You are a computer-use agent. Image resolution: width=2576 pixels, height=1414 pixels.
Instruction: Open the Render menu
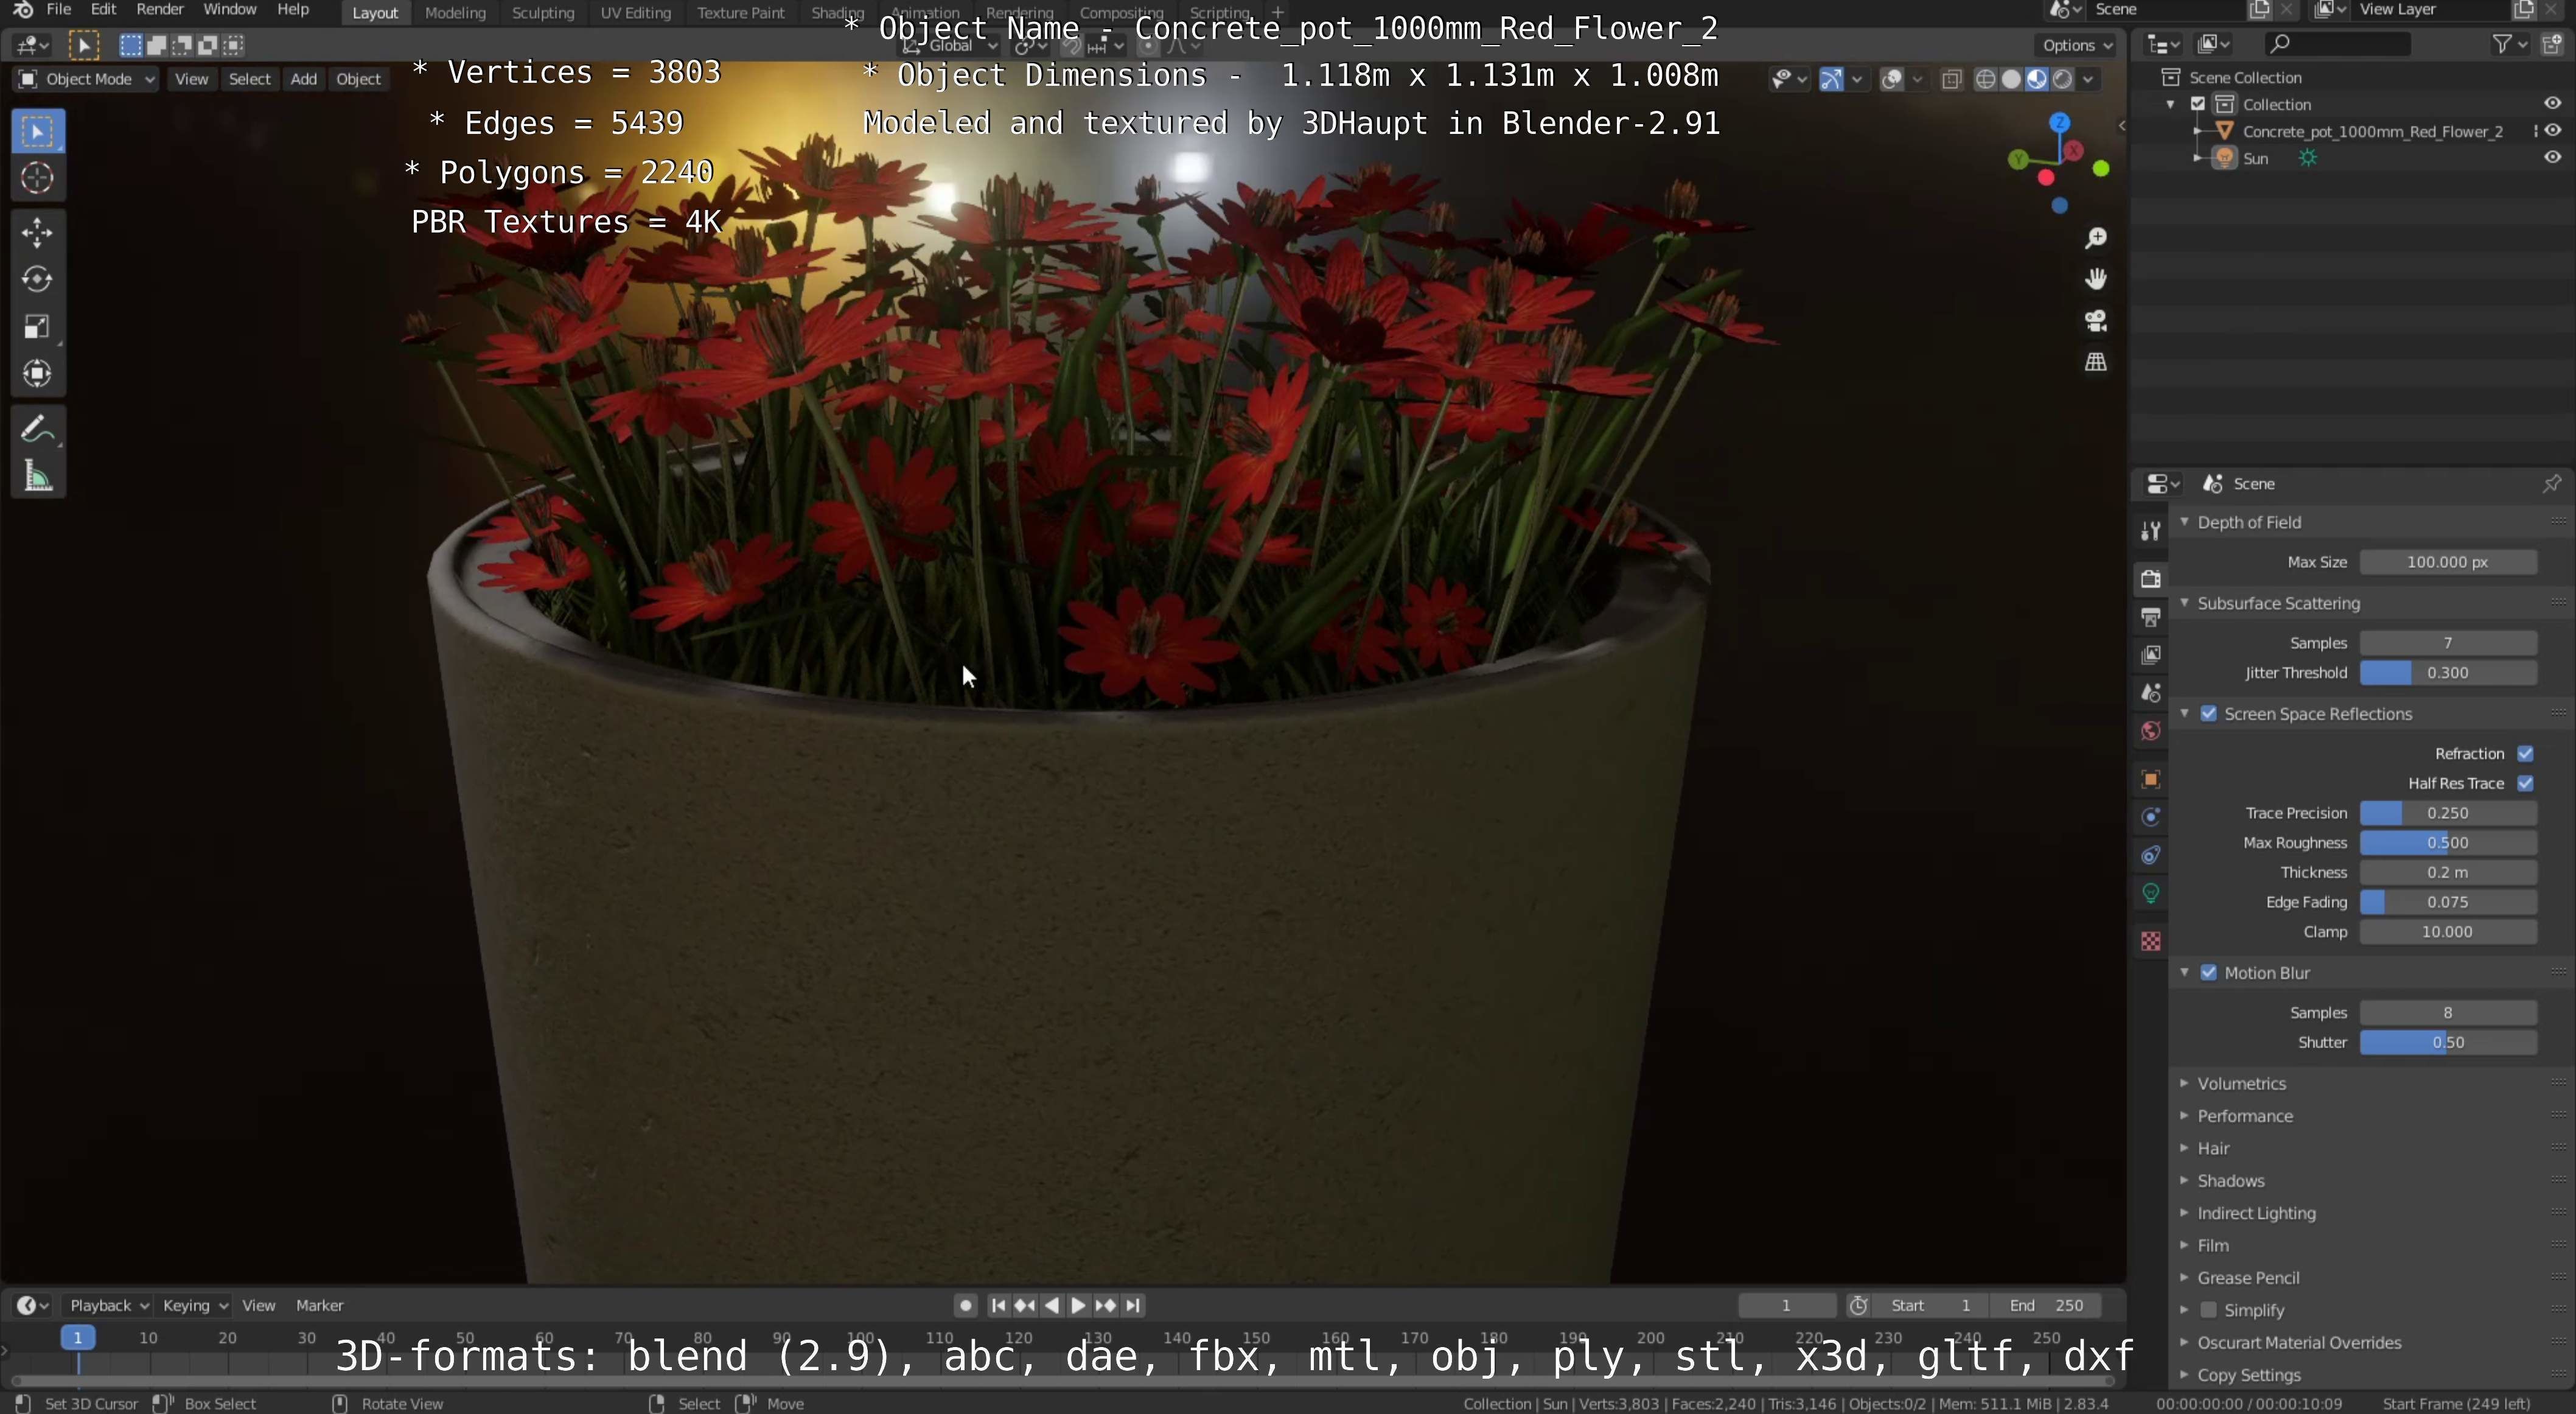point(159,10)
